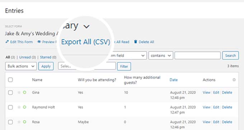Screen dimensions: 244x130
Task: Click the search text input field
Action: pos(197,56)
